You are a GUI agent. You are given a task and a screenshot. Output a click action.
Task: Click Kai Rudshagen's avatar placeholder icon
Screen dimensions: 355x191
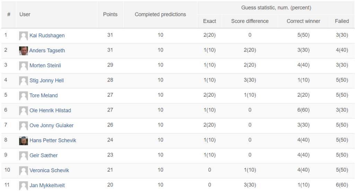pos(23,36)
